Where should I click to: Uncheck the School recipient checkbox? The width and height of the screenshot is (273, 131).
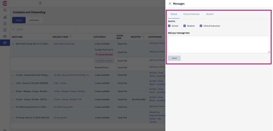coord(169,26)
